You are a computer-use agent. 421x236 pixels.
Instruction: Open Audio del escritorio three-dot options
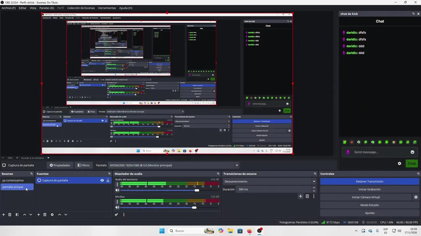tap(117, 184)
